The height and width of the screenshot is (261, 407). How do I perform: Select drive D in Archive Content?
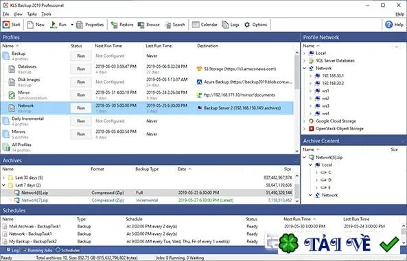click(x=326, y=180)
